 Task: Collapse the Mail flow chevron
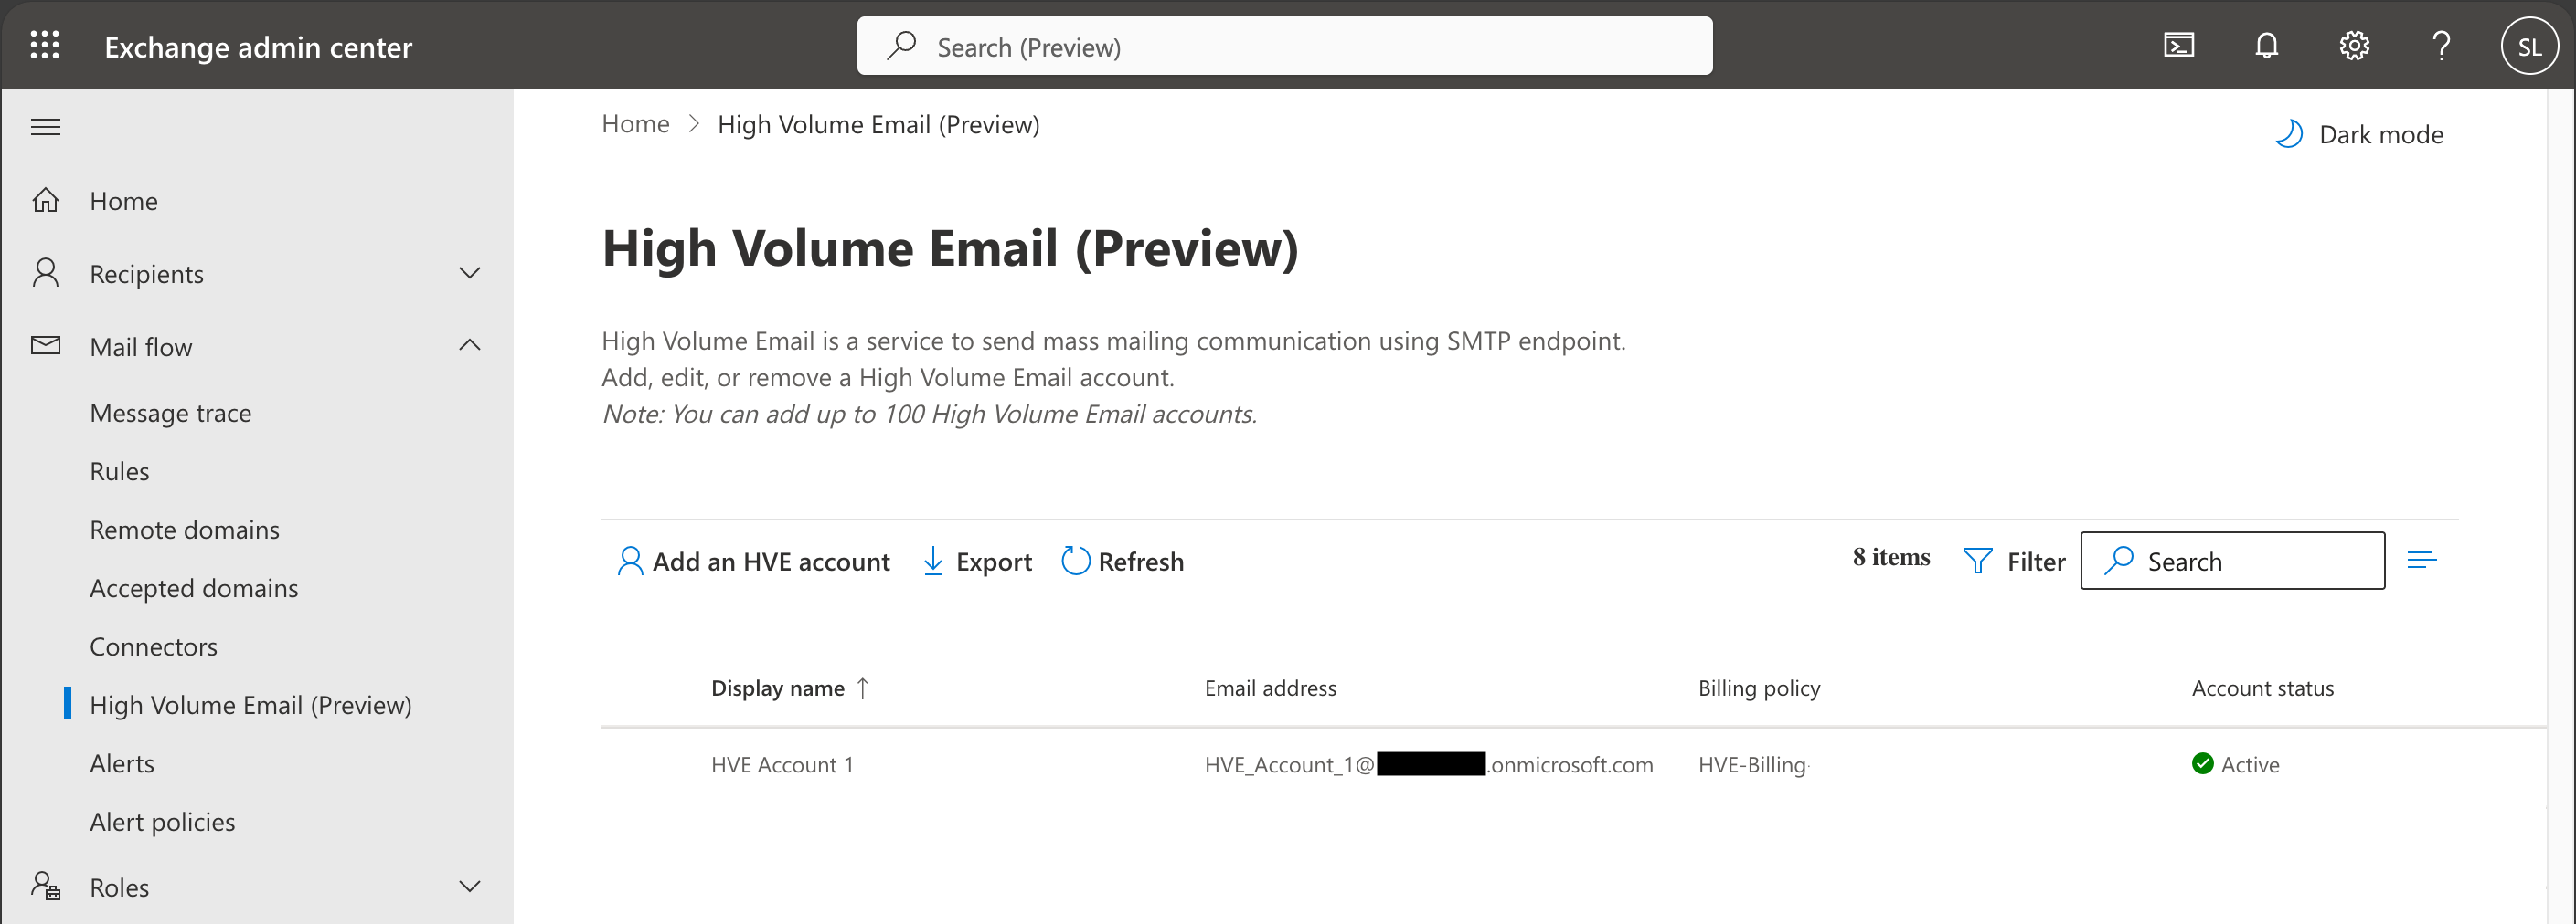click(x=469, y=346)
